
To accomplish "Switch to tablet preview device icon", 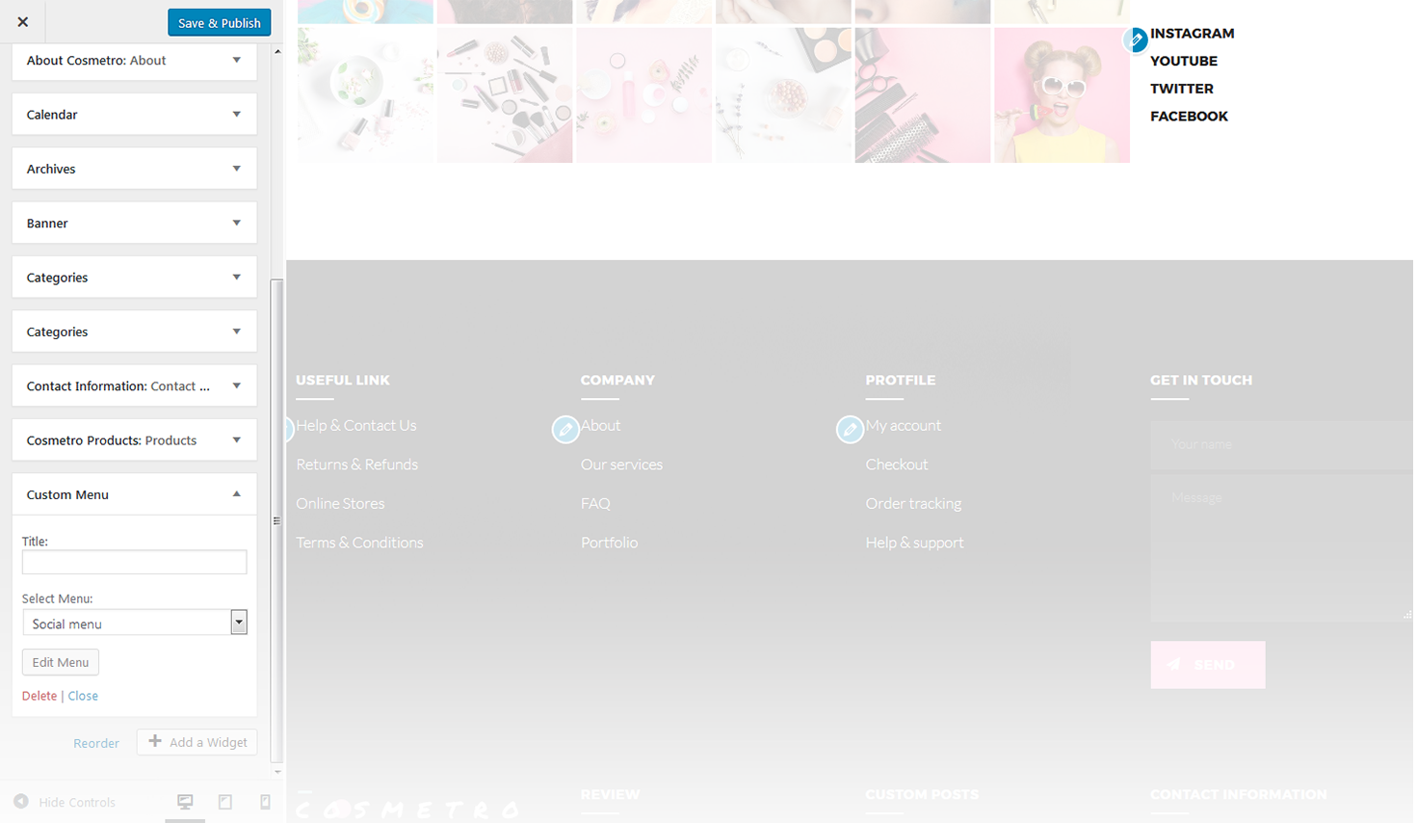I will click(225, 802).
